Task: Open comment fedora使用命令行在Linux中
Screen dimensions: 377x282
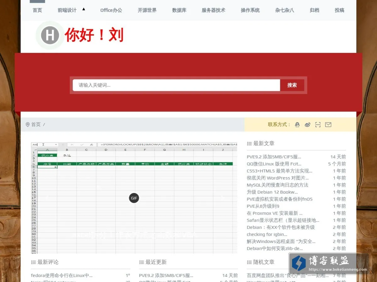Action: [x=62, y=276]
